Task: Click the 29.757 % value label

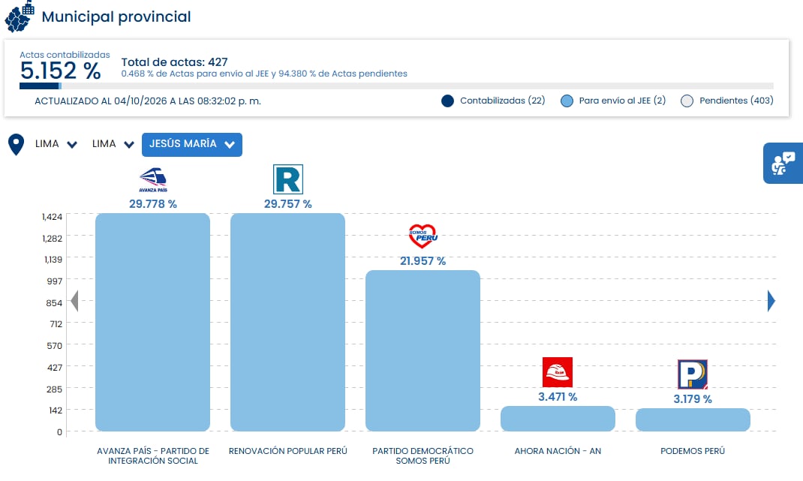Action: pyautogui.click(x=288, y=204)
